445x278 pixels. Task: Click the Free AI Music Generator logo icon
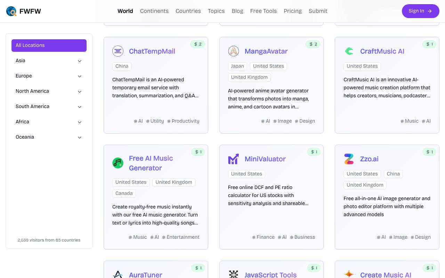(x=118, y=163)
